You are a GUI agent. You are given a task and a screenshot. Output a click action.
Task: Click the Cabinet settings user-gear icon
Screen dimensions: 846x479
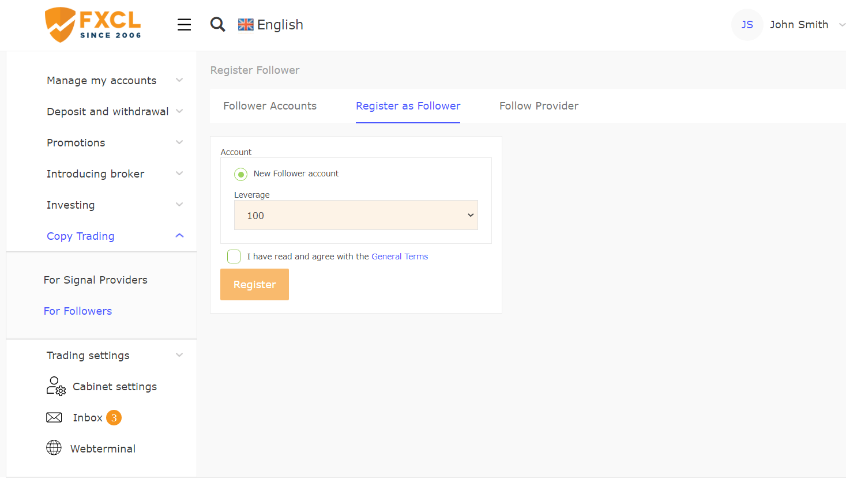click(x=56, y=386)
